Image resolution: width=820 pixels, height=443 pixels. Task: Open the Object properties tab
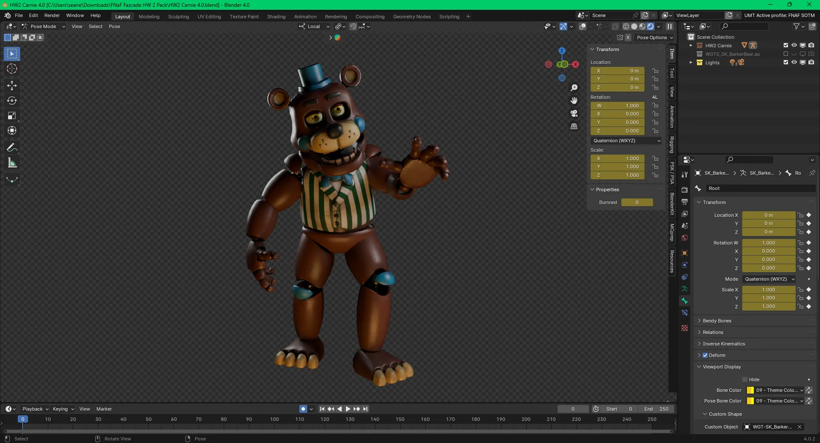click(x=685, y=253)
